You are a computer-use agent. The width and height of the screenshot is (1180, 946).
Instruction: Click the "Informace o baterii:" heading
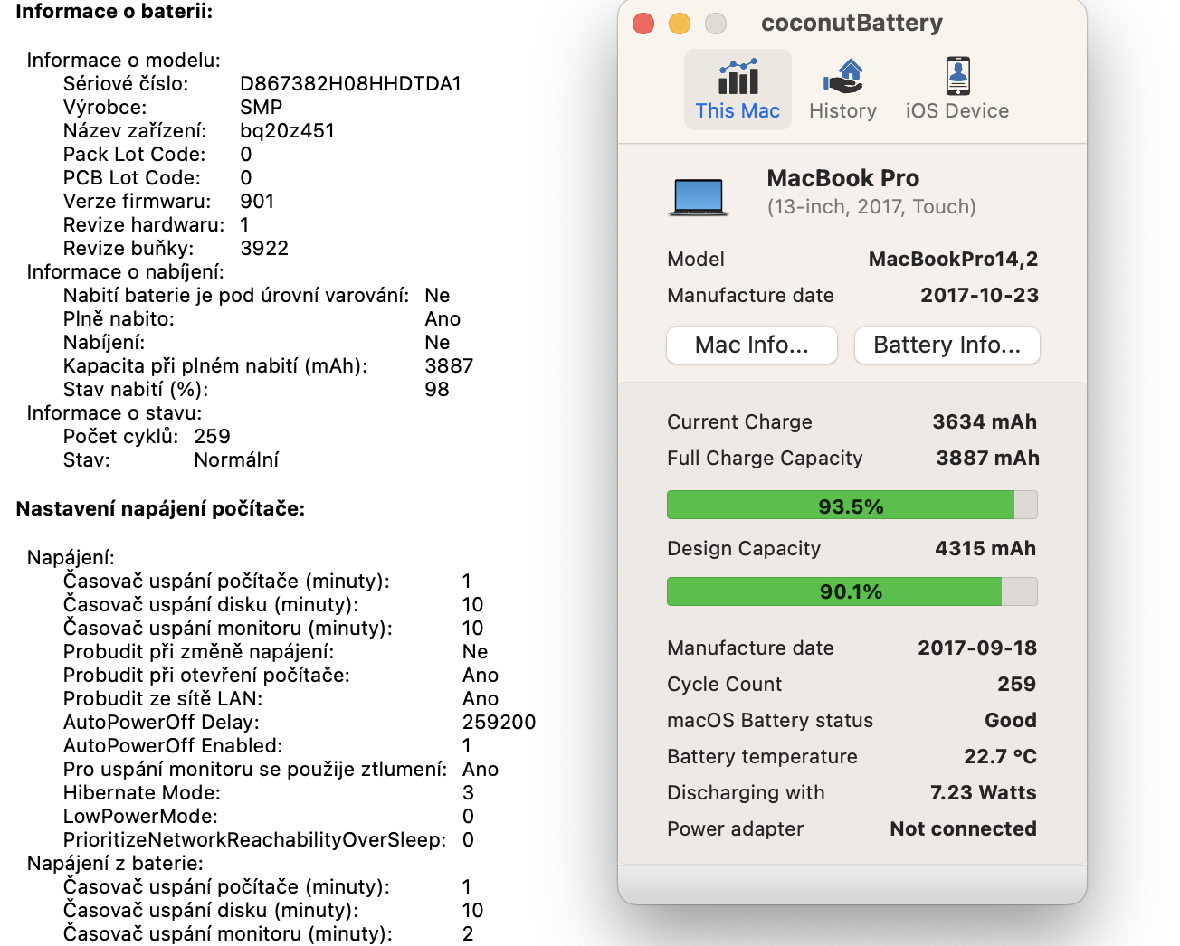click(x=114, y=12)
